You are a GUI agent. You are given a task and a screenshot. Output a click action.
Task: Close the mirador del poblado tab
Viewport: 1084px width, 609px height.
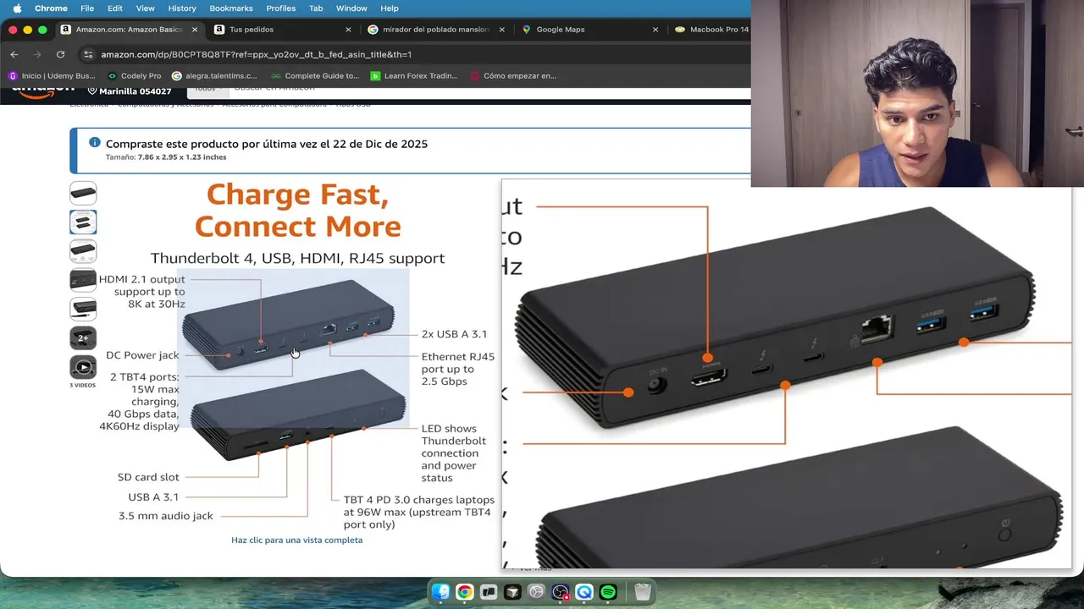(x=501, y=30)
